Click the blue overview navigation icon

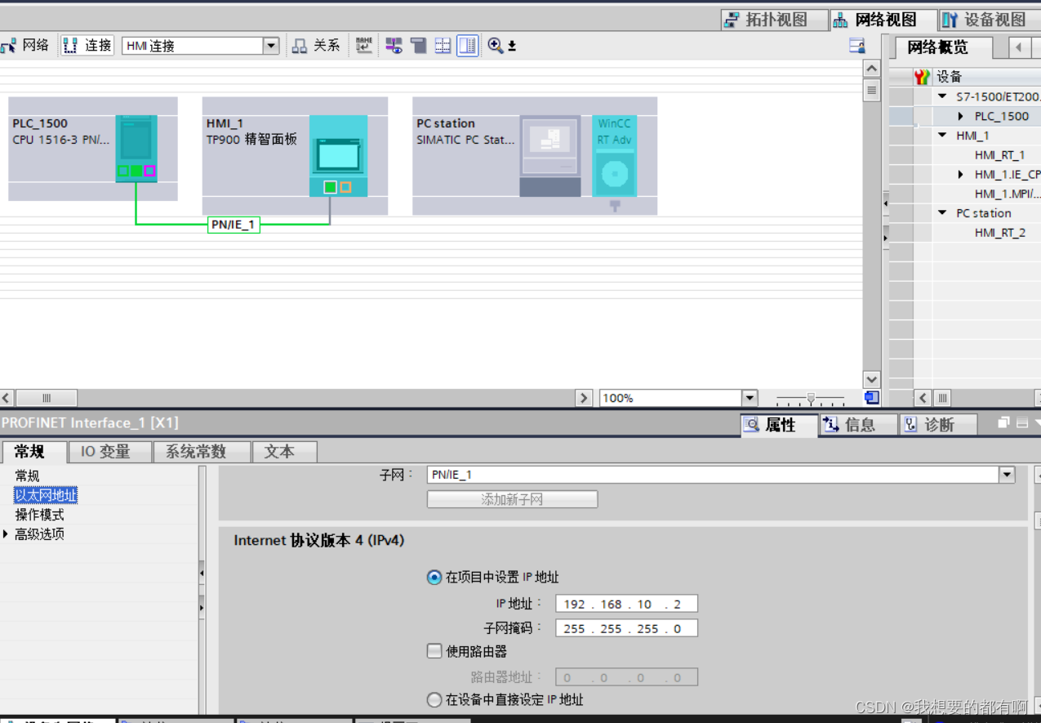click(871, 398)
